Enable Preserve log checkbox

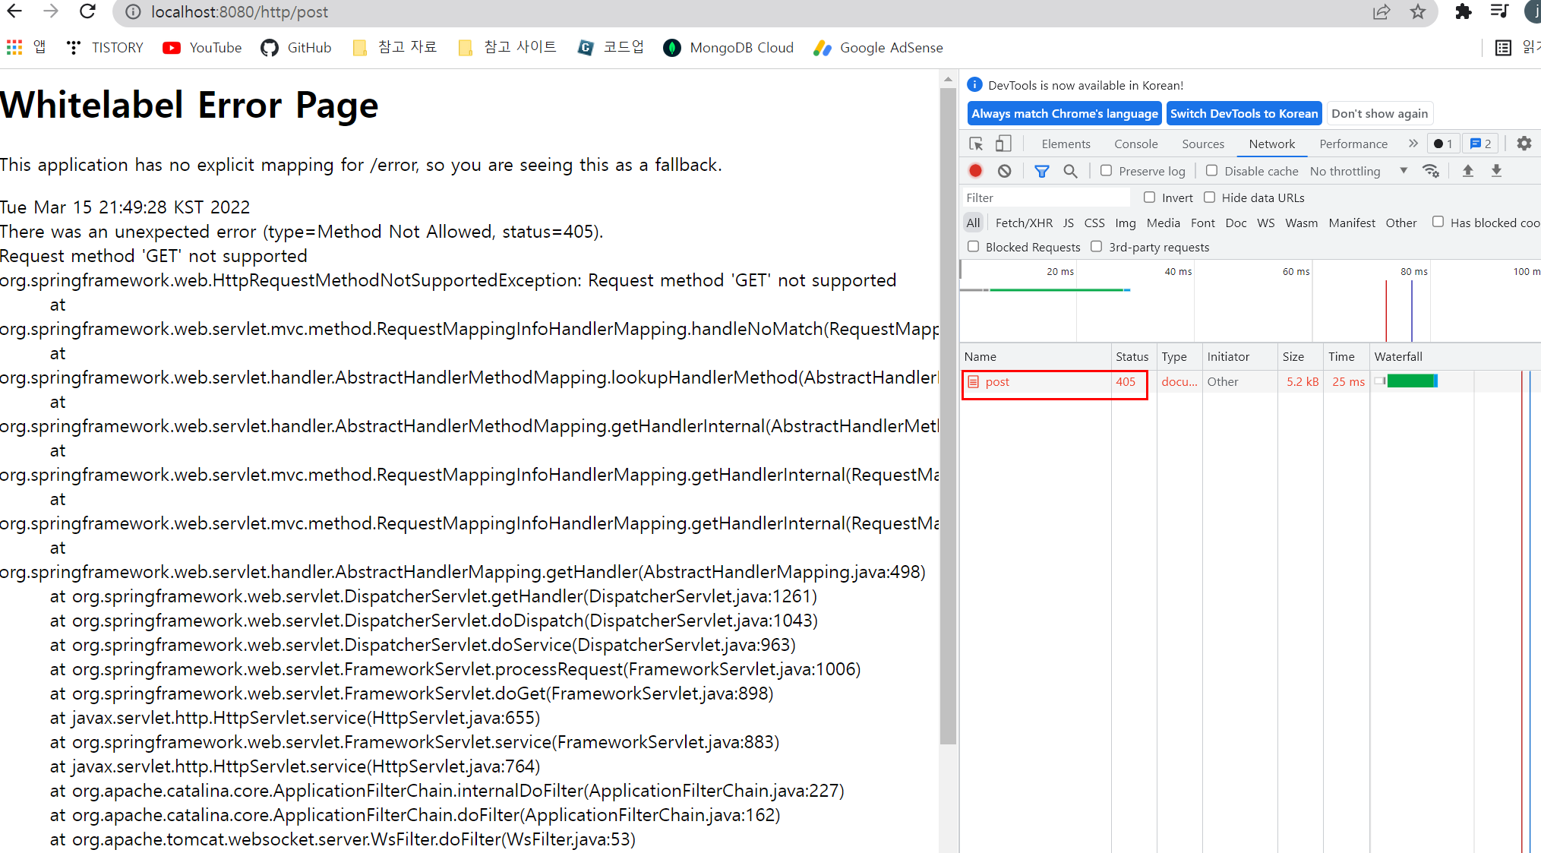point(1106,171)
